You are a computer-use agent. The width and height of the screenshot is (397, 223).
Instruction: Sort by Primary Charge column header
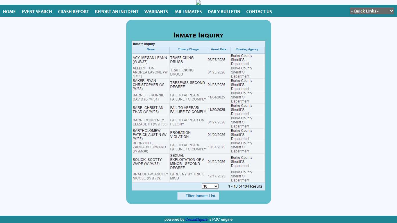188,49
